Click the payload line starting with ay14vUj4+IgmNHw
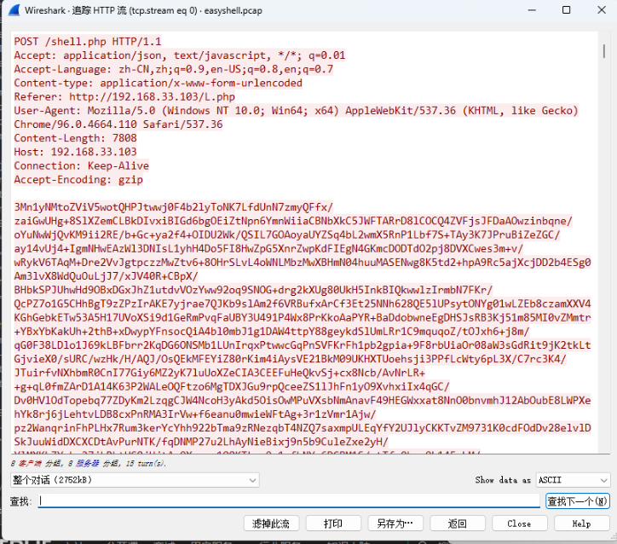The image size is (617, 544). (x=268, y=248)
